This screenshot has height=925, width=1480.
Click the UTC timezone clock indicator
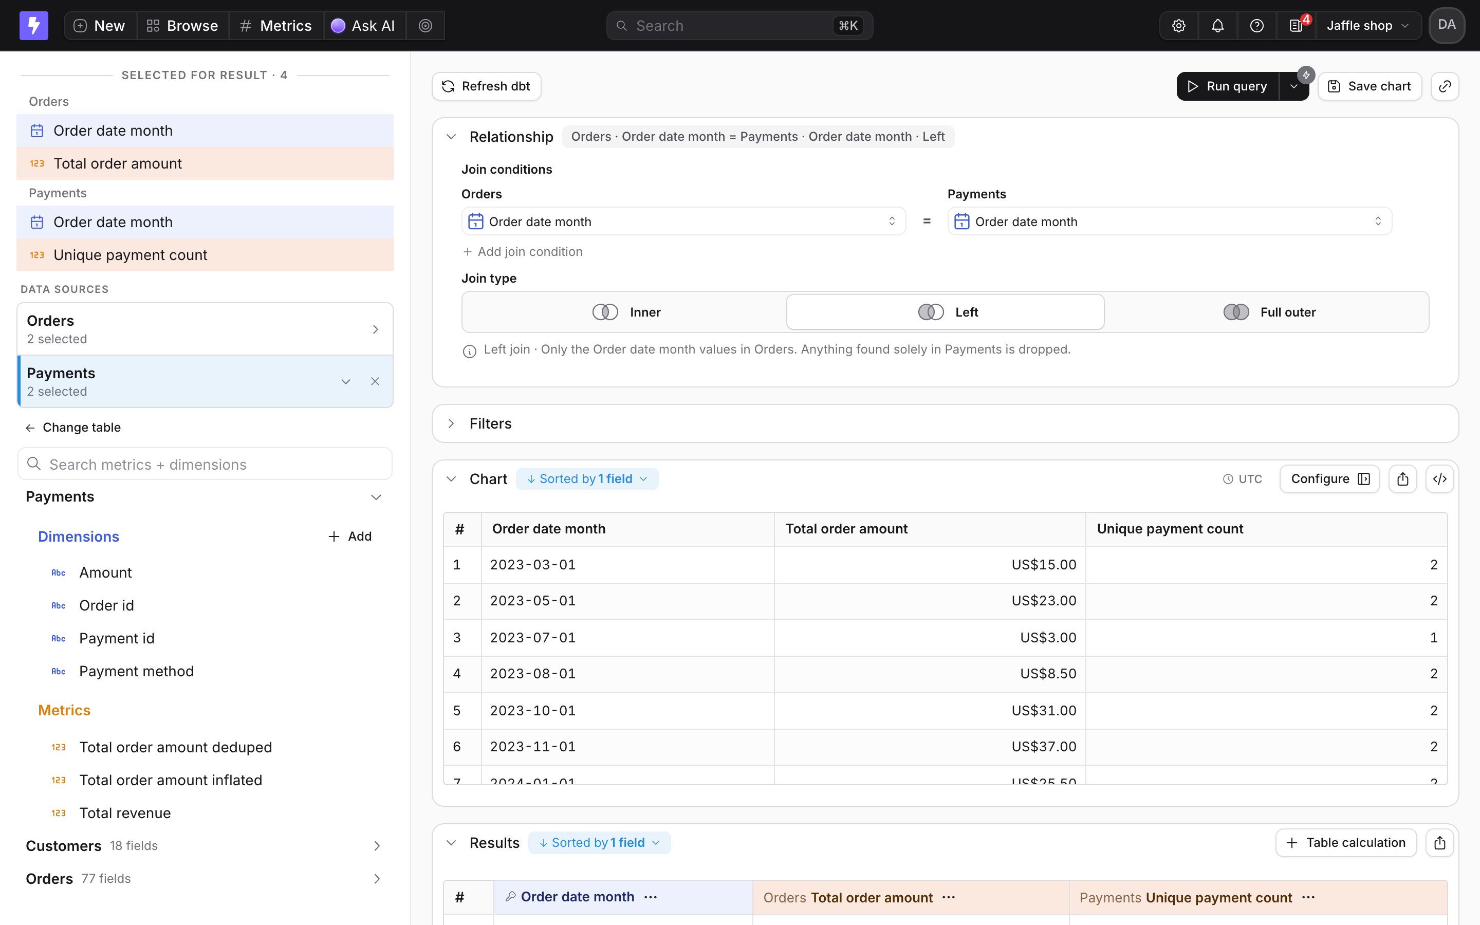[1242, 479]
